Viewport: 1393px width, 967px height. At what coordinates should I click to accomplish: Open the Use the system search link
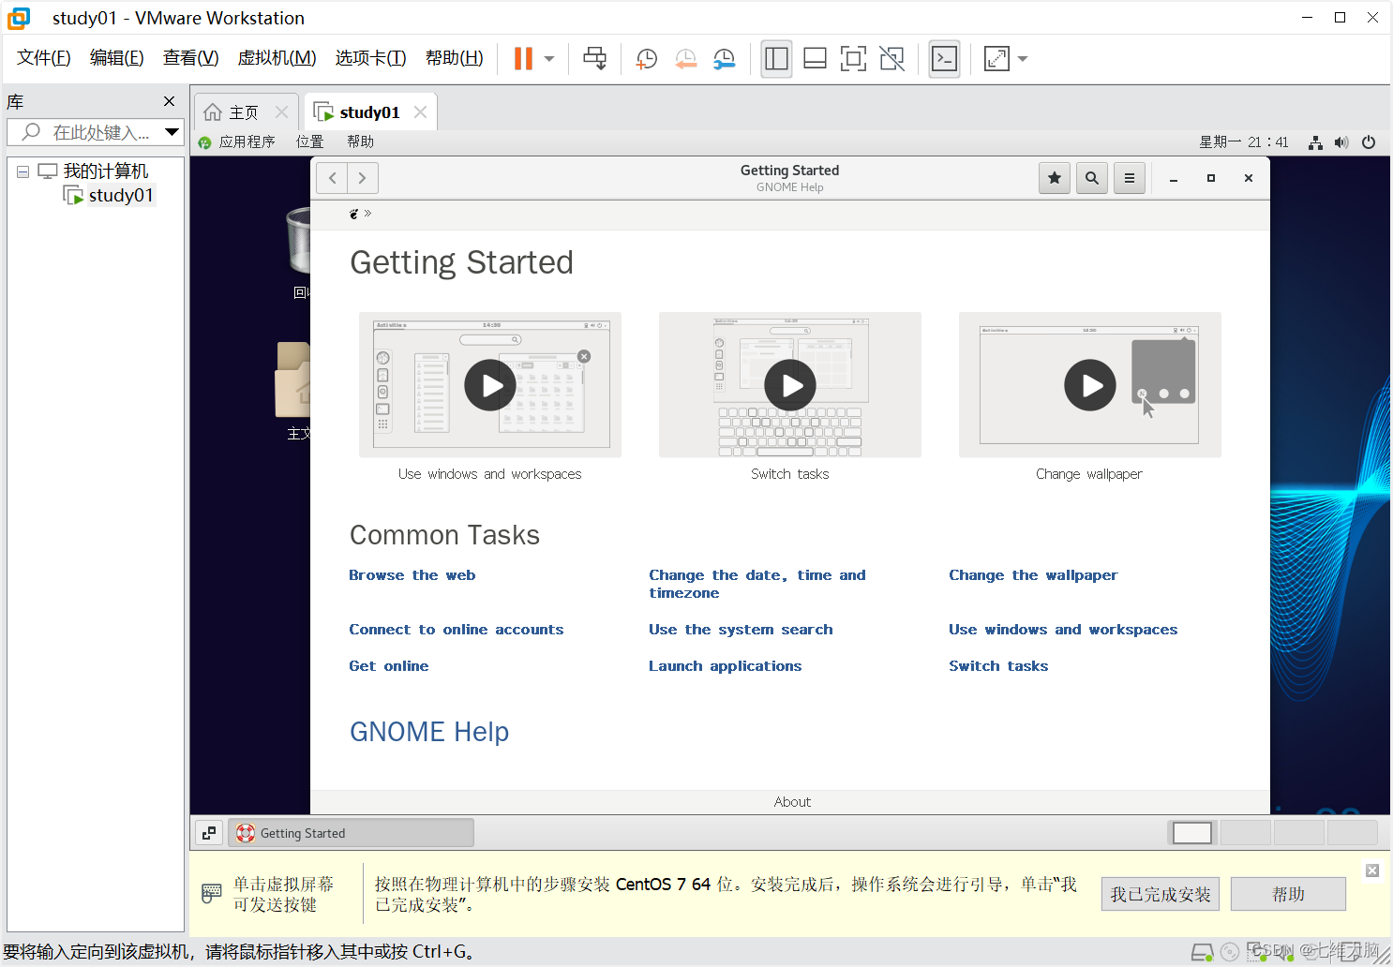point(741,630)
